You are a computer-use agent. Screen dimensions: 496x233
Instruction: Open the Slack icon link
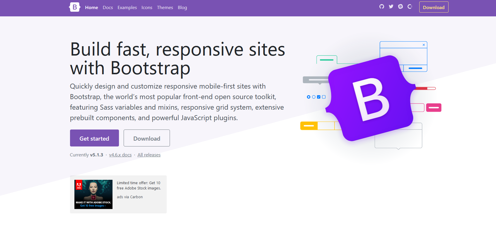click(x=400, y=6)
